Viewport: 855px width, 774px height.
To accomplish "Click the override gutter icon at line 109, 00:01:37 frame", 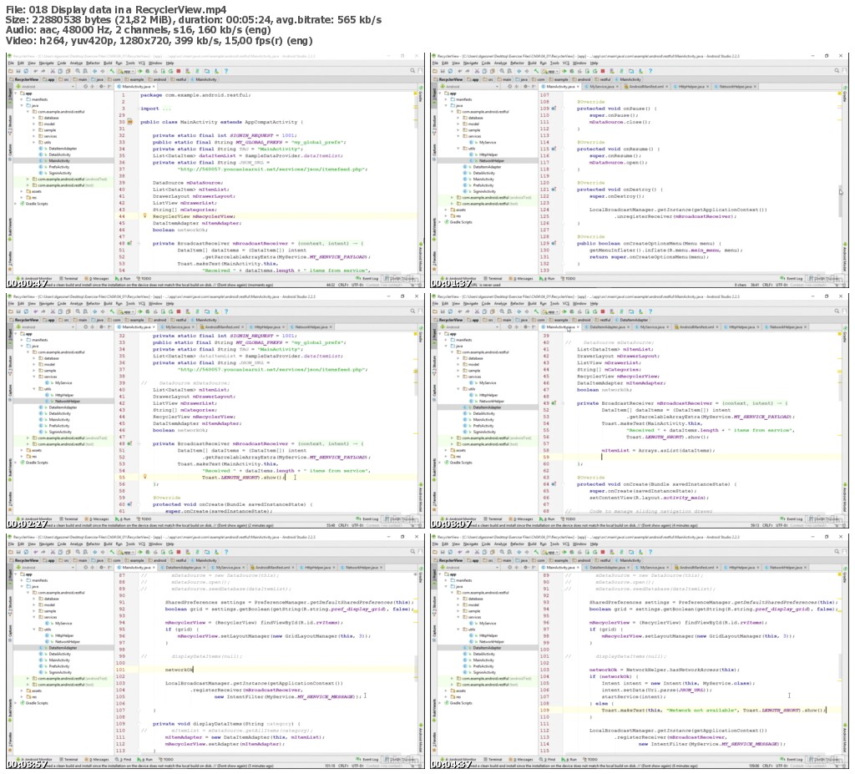I will point(554,108).
